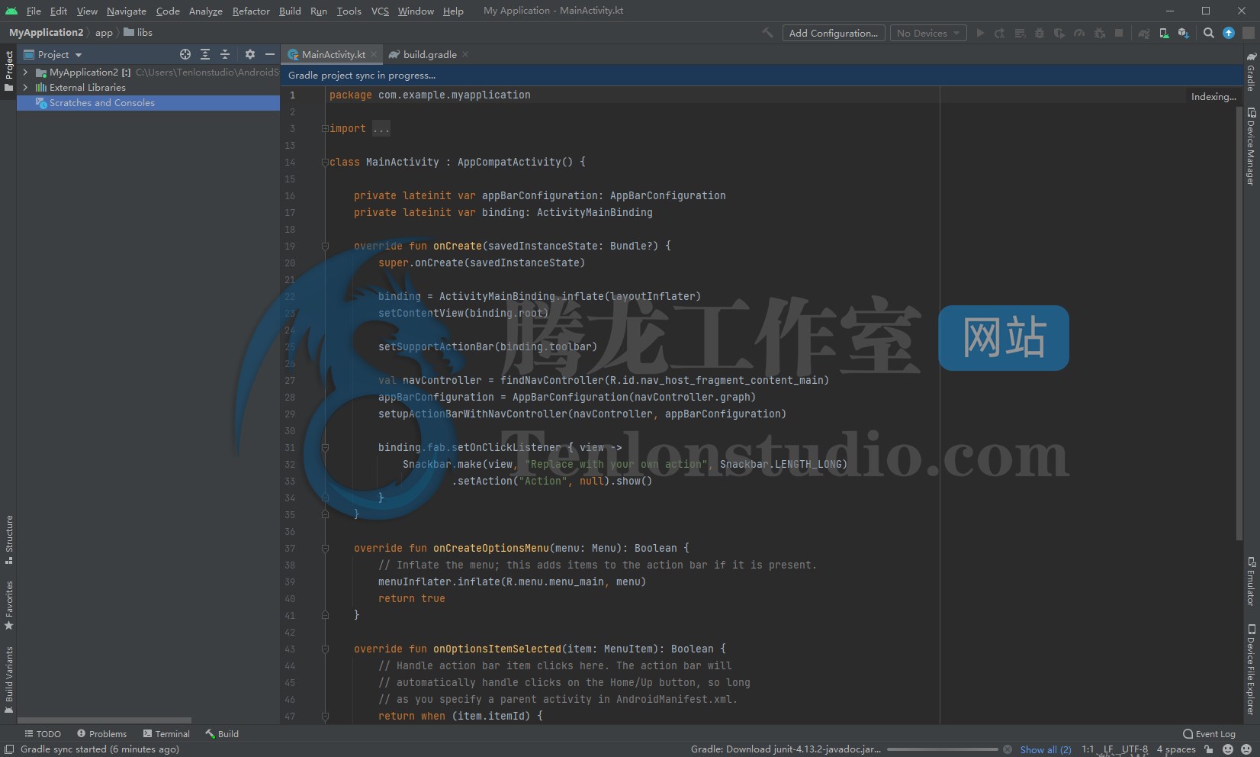Expand the External Libraries tree node

click(25, 87)
